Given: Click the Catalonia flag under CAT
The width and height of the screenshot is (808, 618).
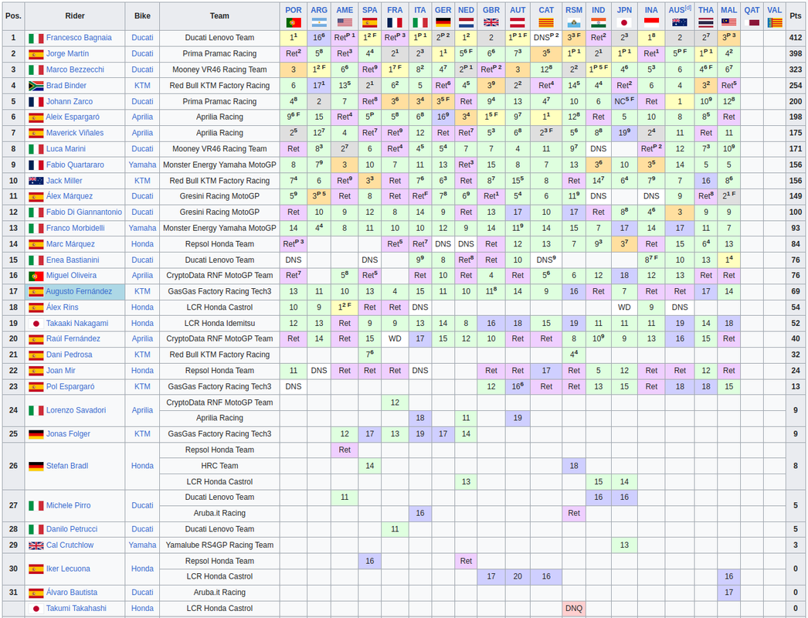Looking at the screenshot, I should pos(546,22).
